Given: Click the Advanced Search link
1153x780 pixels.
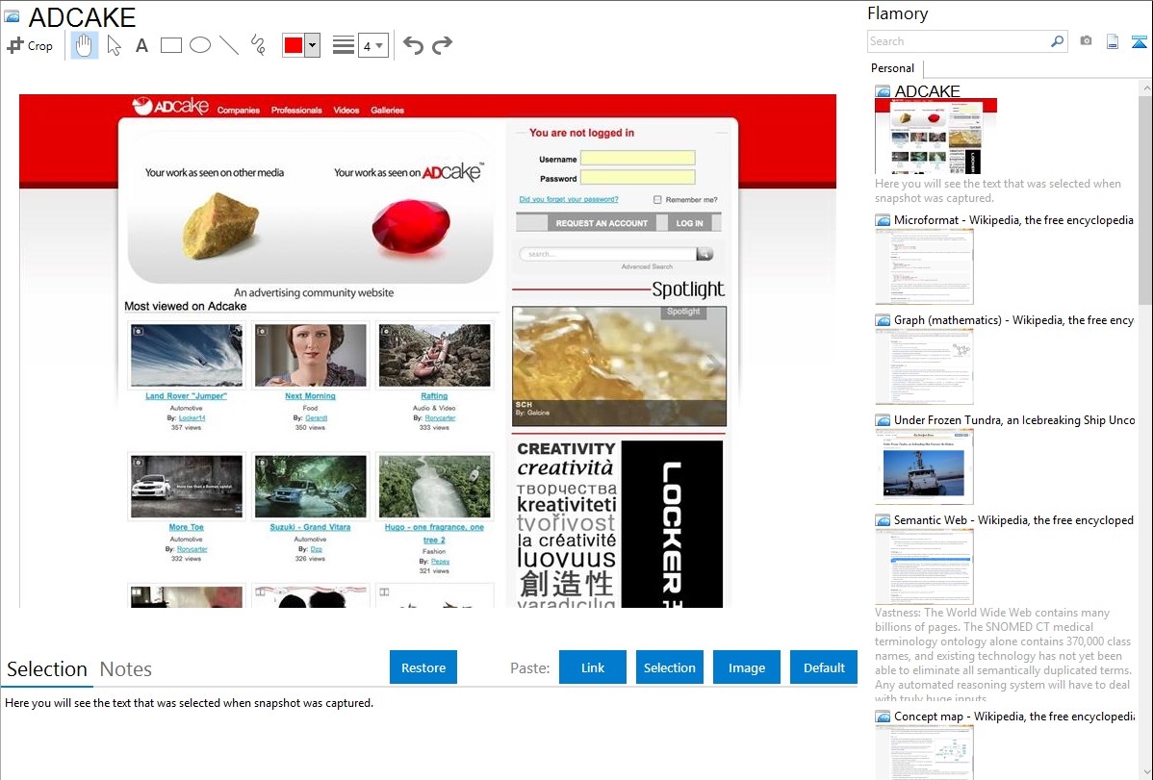Looking at the screenshot, I should click(647, 266).
